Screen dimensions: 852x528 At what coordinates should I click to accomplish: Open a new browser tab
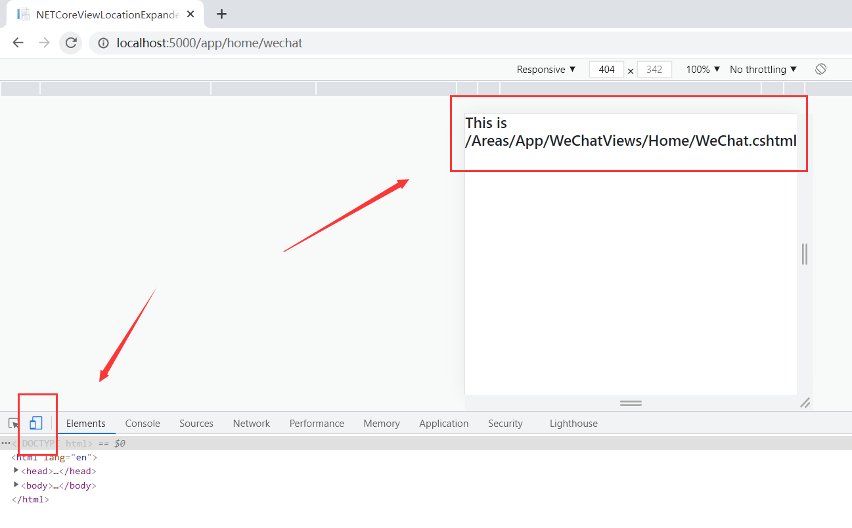pos(221,14)
